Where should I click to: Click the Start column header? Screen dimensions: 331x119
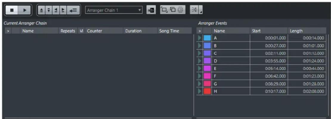click(269, 31)
